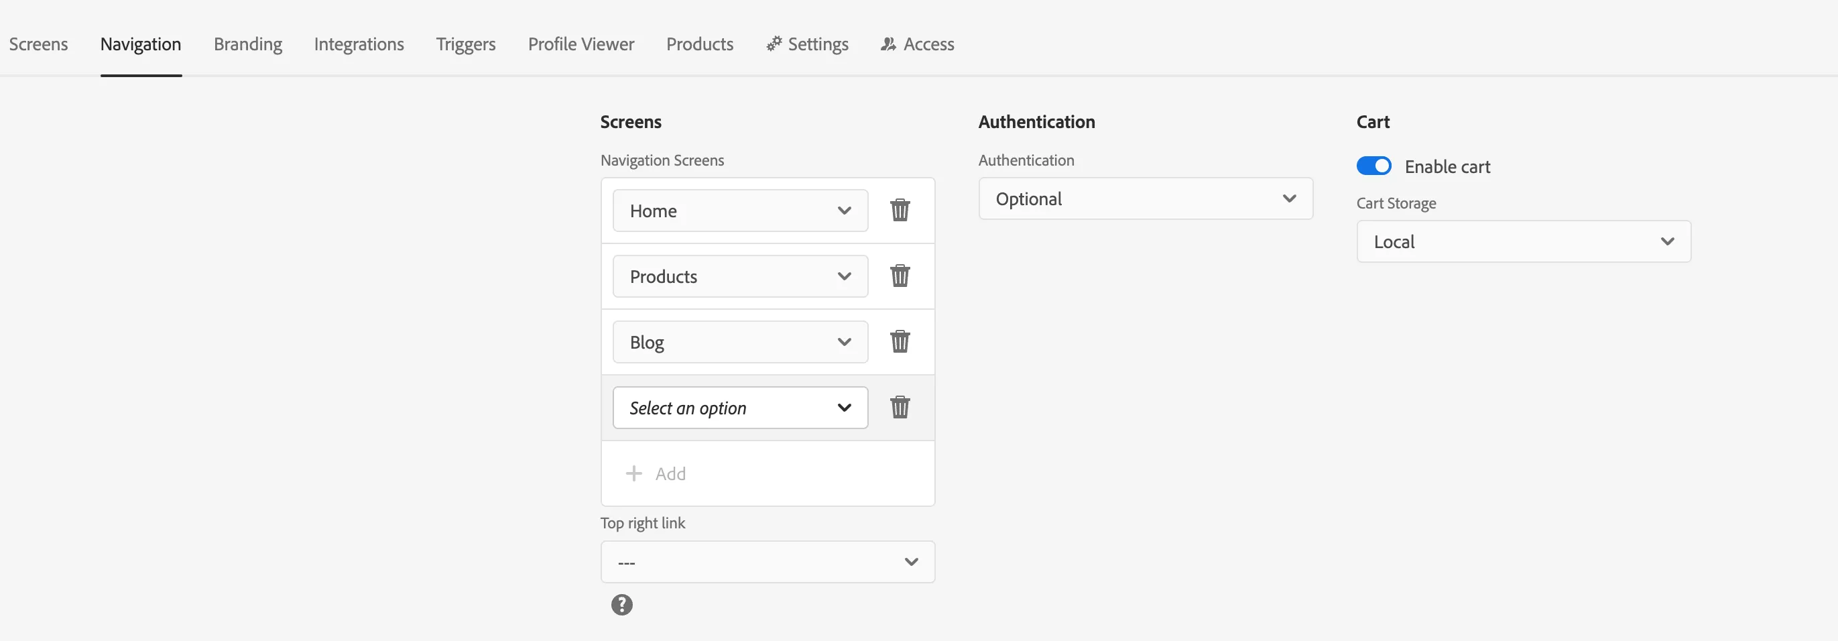Delete the Select an option row
The image size is (1838, 641).
point(900,408)
